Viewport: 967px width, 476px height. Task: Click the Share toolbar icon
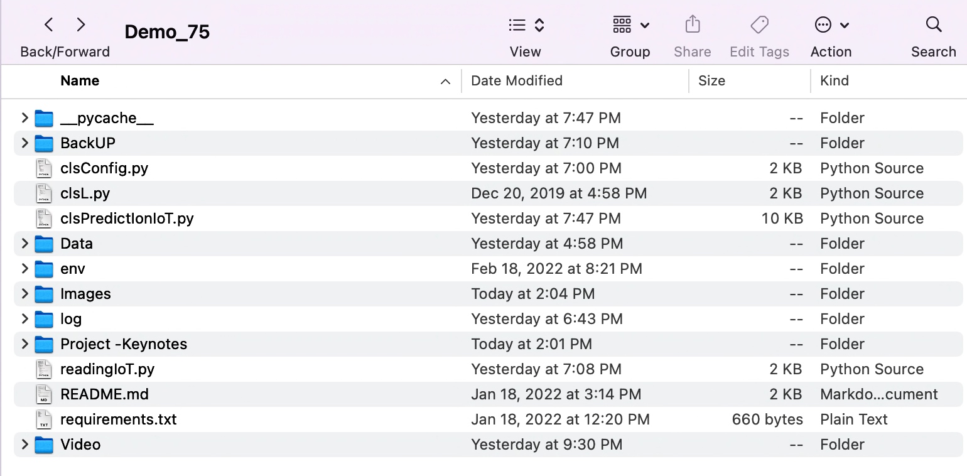pos(692,25)
